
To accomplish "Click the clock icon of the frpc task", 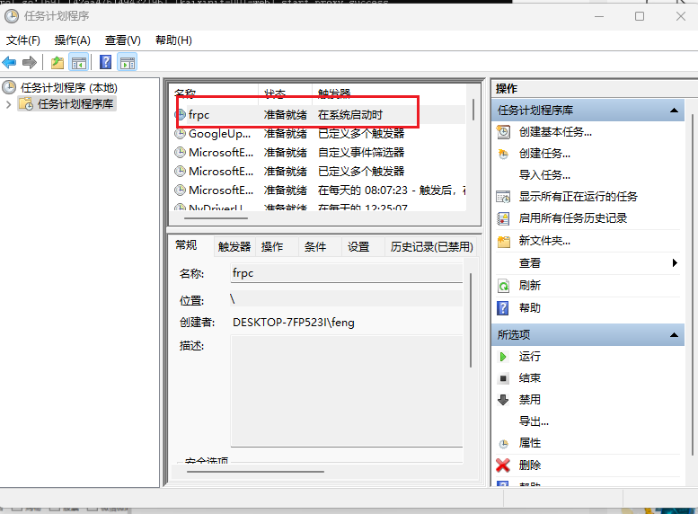I will pos(181,115).
